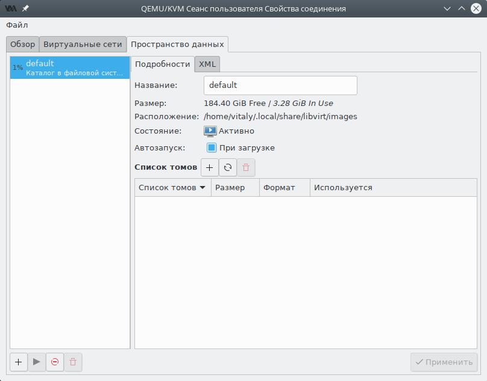Click the 'Применить' button

pyautogui.click(x=444, y=362)
